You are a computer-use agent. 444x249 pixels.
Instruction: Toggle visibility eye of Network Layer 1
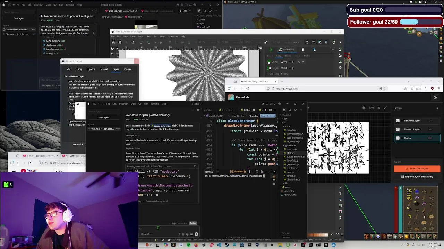398,121
